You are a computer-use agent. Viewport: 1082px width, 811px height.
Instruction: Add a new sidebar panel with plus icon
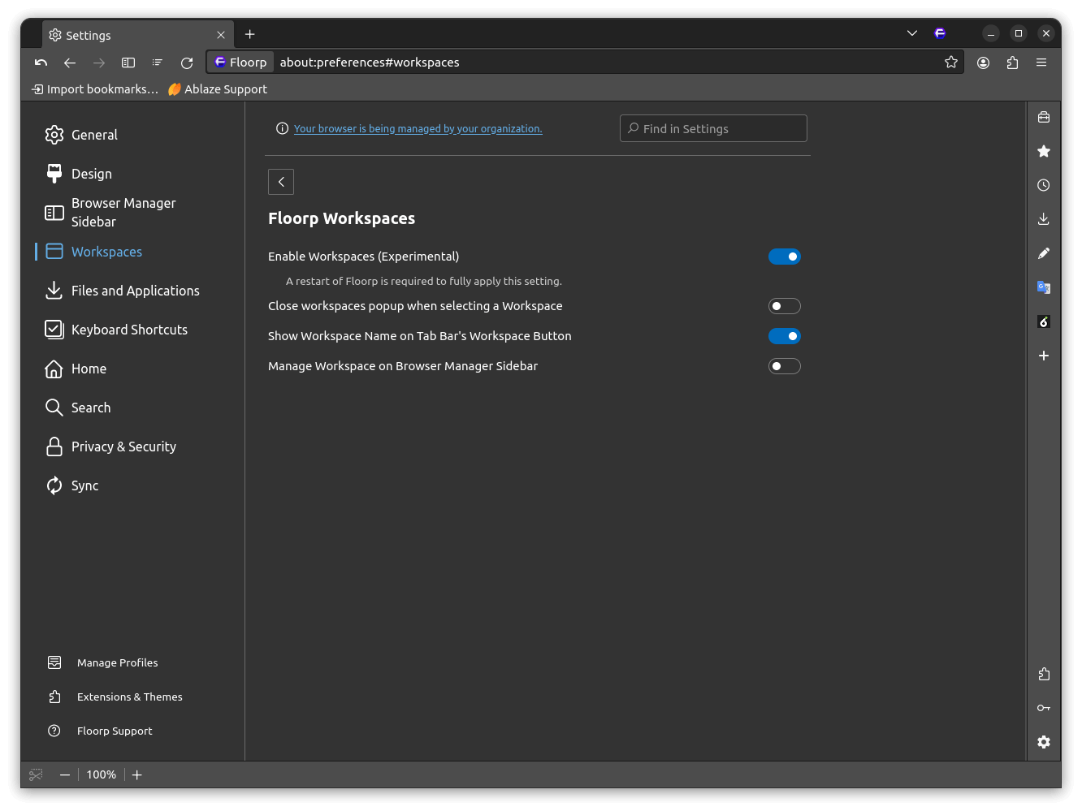tap(1044, 356)
